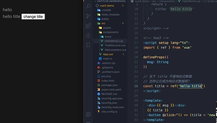Screen dimensions: 217x123
Task: Open the Bookmarks view icon
Action: [x=88, y=45]
